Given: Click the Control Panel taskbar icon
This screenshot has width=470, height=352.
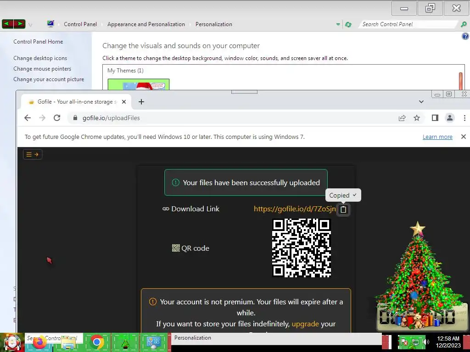Looking at the screenshot, I should pyautogui.click(x=154, y=342).
